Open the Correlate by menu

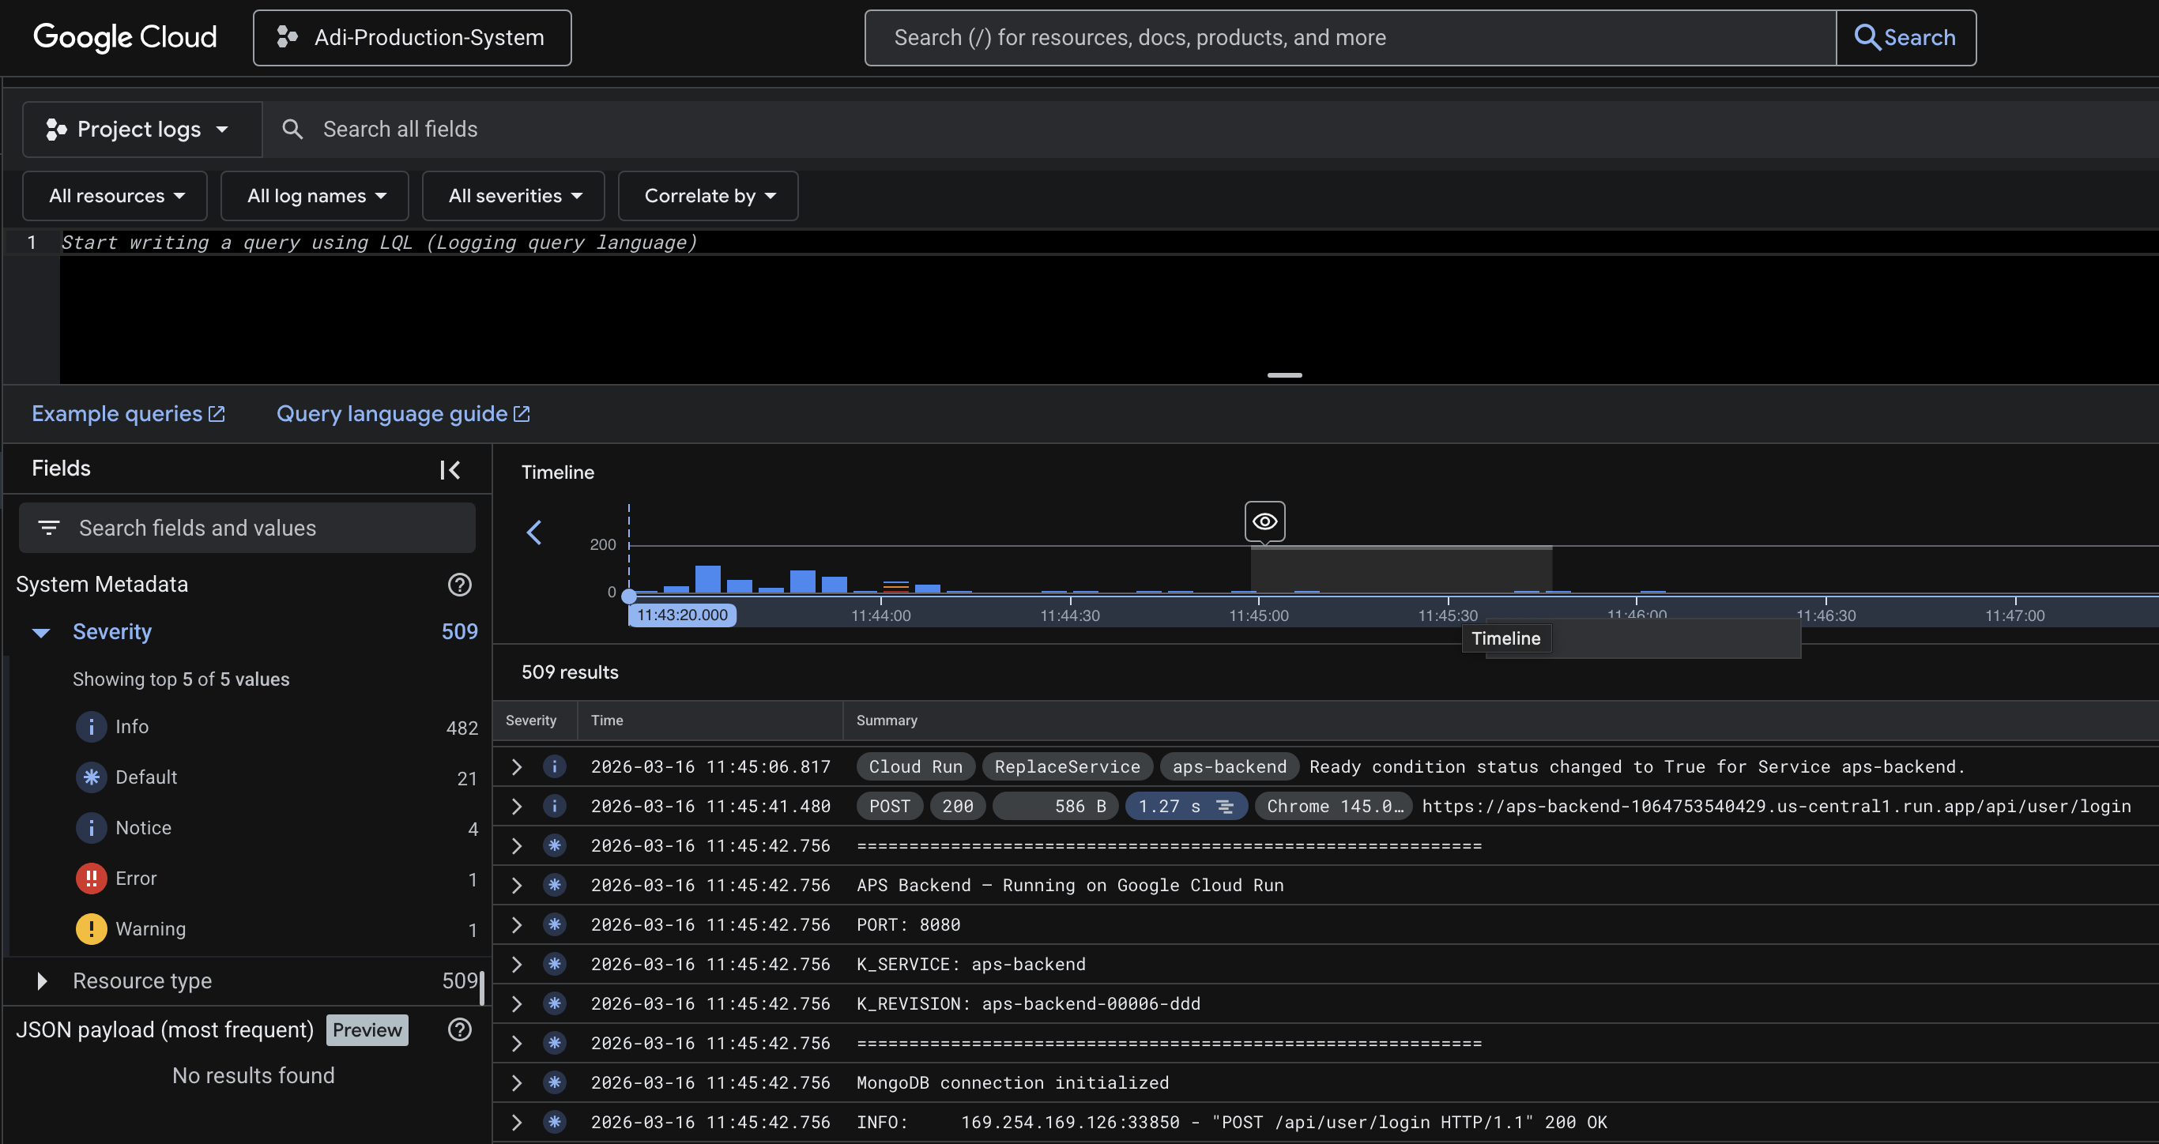tap(708, 196)
